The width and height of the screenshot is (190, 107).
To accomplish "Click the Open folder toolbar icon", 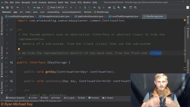I will pyautogui.click(x=3, y=7).
